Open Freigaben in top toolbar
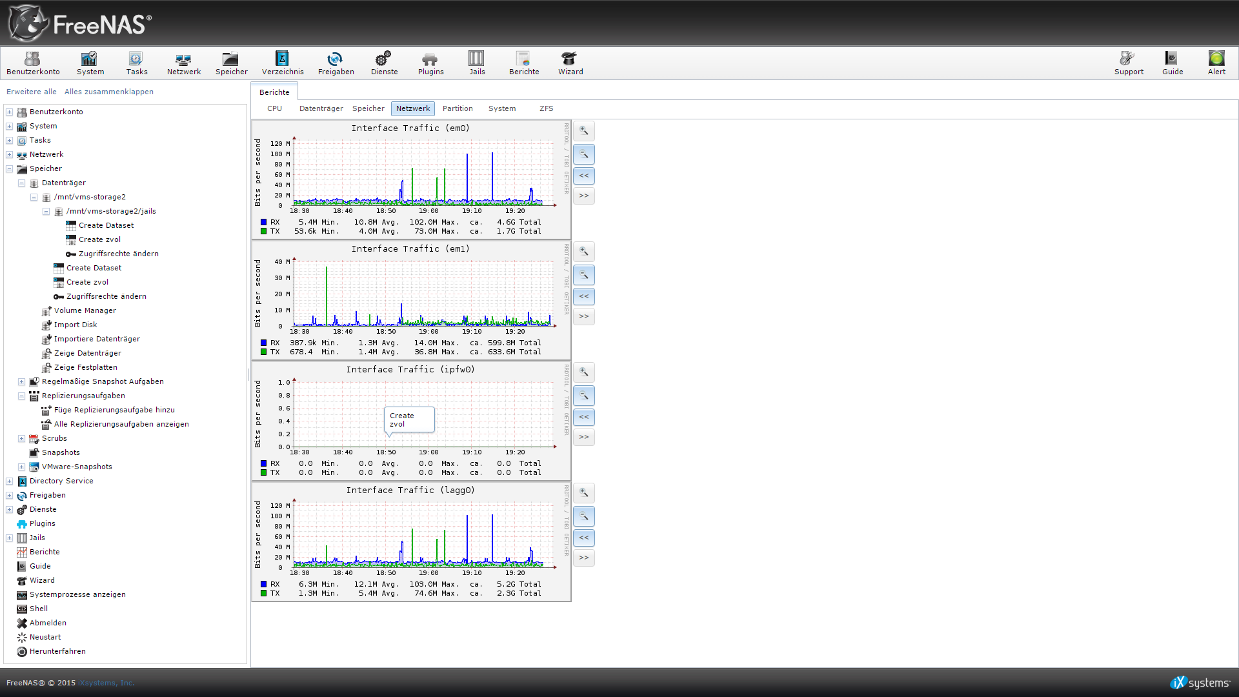 pos(336,63)
